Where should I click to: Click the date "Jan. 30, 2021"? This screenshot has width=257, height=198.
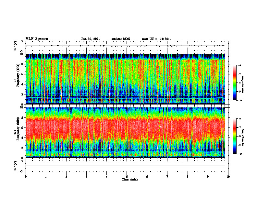pos(91,39)
